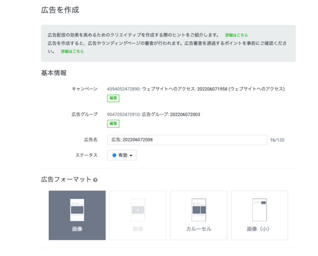The height and width of the screenshot is (256, 318).
Task: Open second 詳細はこちら link about ad review
Action: point(73,51)
